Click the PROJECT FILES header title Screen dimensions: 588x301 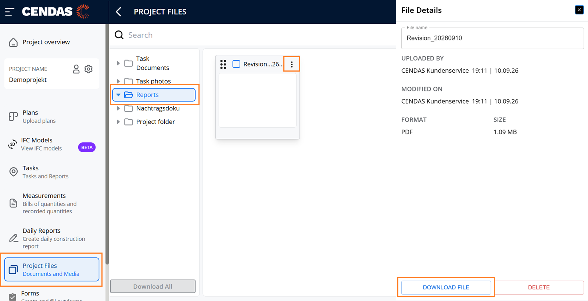click(x=160, y=12)
